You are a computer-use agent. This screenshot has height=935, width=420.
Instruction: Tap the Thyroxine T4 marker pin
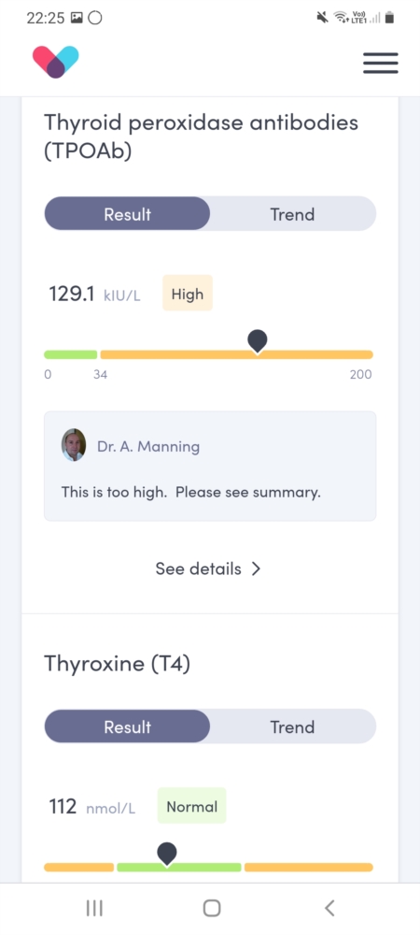click(x=167, y=854)
